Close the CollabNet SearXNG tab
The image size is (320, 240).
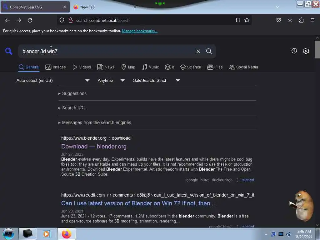coord(64,7)
